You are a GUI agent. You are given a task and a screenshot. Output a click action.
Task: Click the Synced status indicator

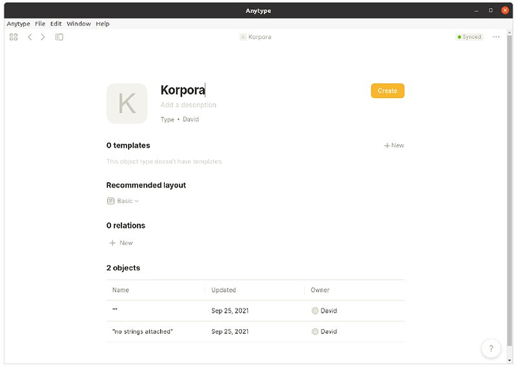[469, 37]
